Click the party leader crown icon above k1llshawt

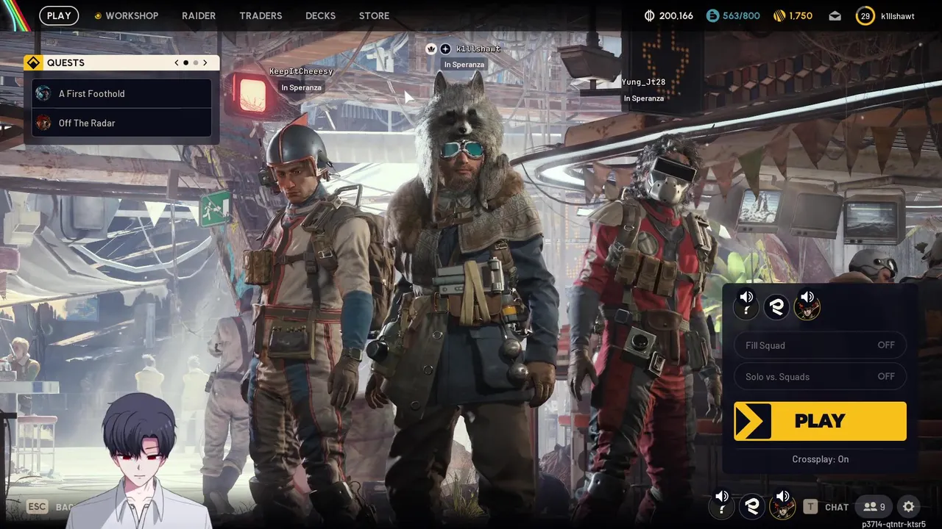pos(431,48)
